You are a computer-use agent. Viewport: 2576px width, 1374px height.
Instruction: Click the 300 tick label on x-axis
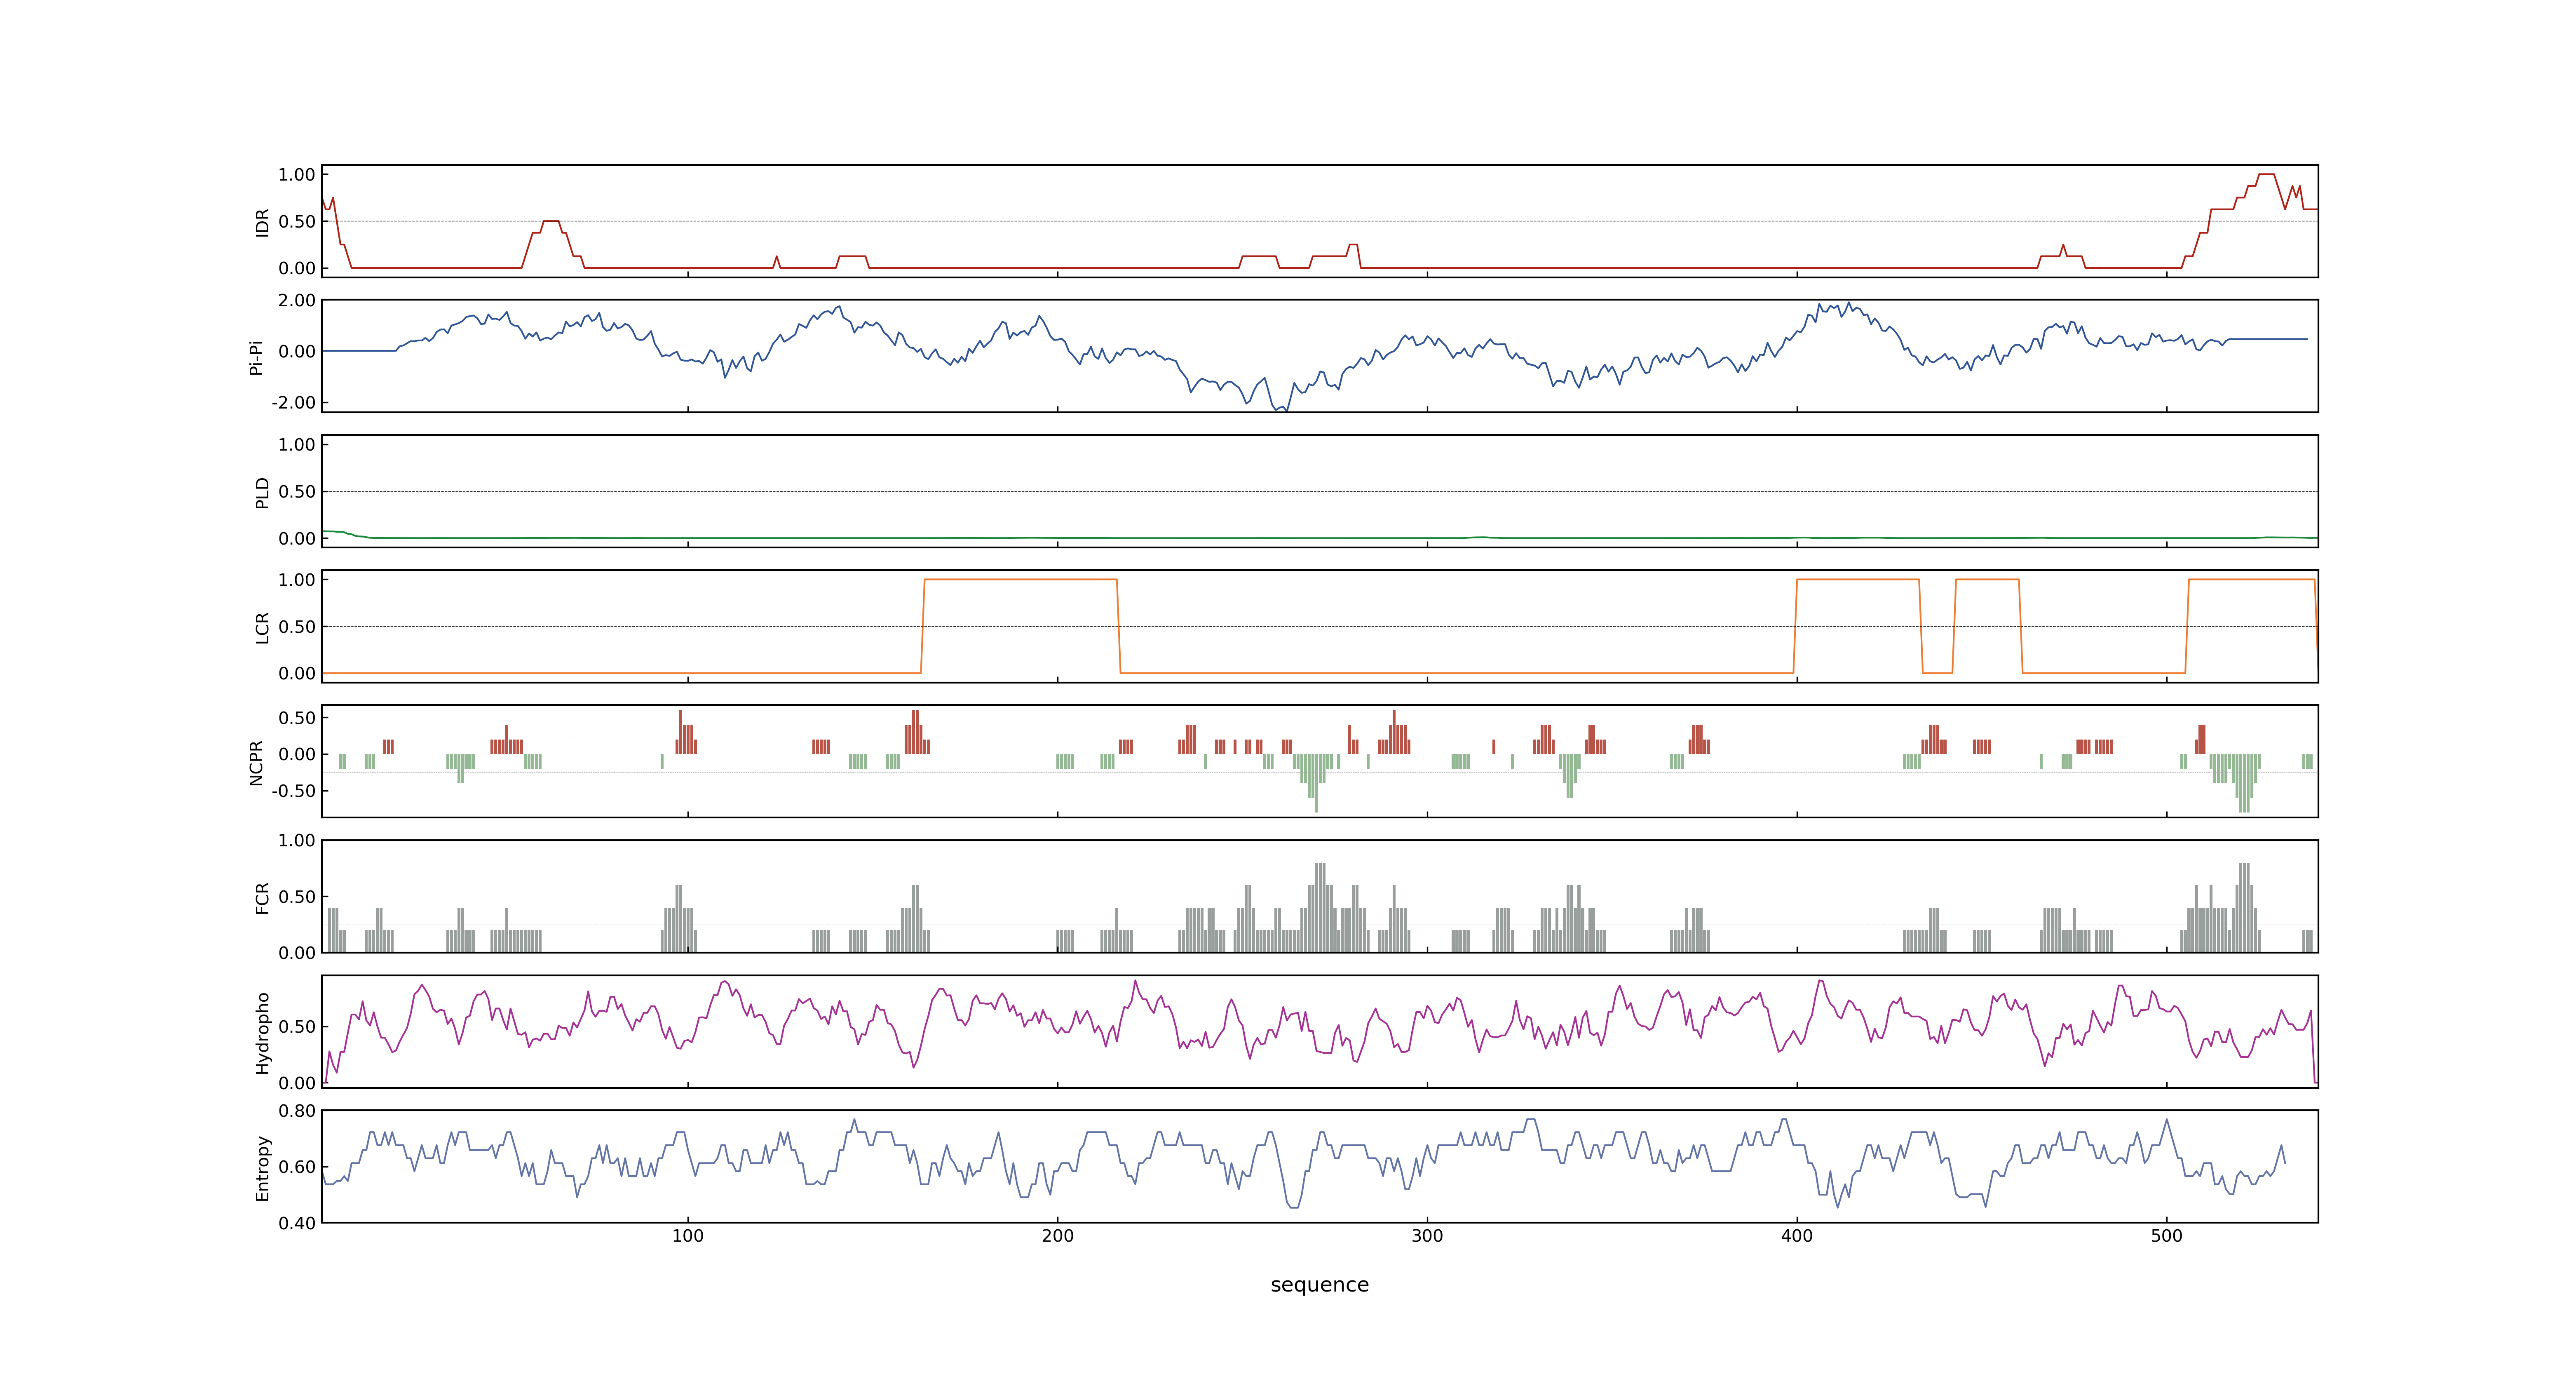[x=1427, y=1236]
